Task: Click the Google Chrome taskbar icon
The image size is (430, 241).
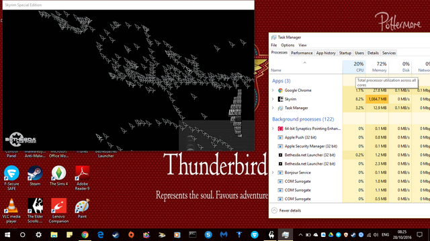Action: 85,235
